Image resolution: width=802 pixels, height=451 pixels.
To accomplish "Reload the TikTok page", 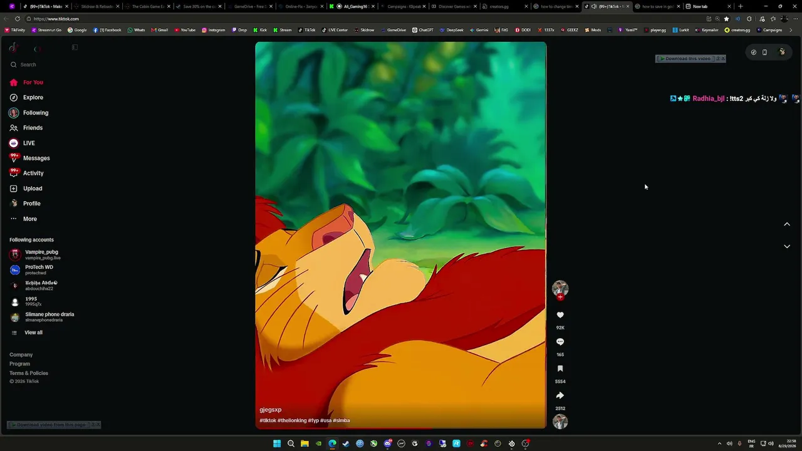I will (18, 19).
